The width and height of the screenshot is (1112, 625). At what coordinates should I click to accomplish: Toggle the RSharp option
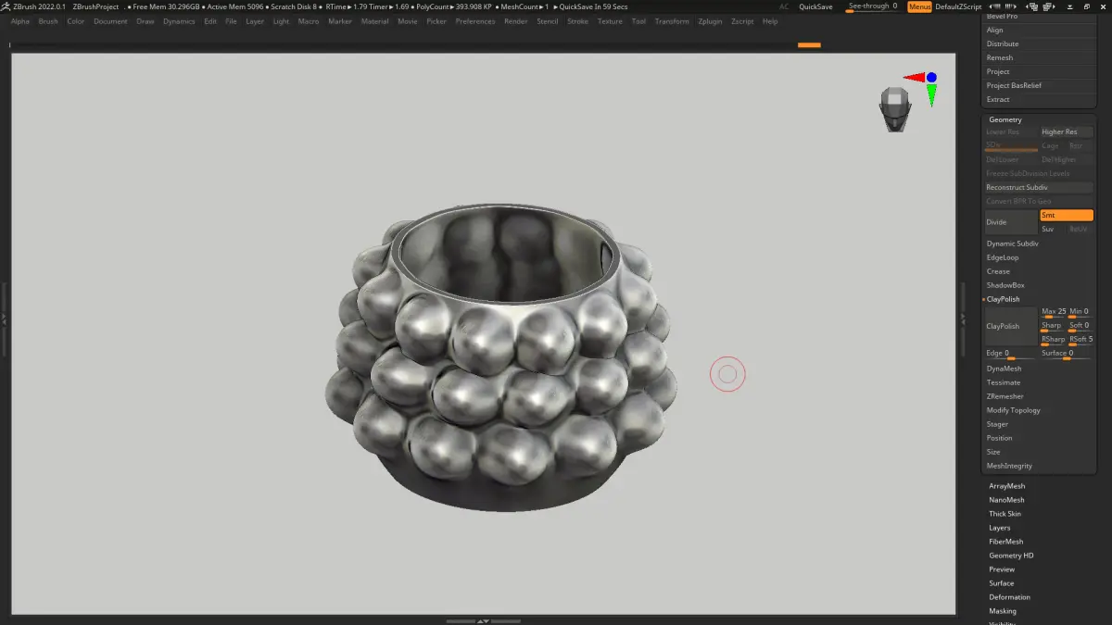(x=1053, y=340)
